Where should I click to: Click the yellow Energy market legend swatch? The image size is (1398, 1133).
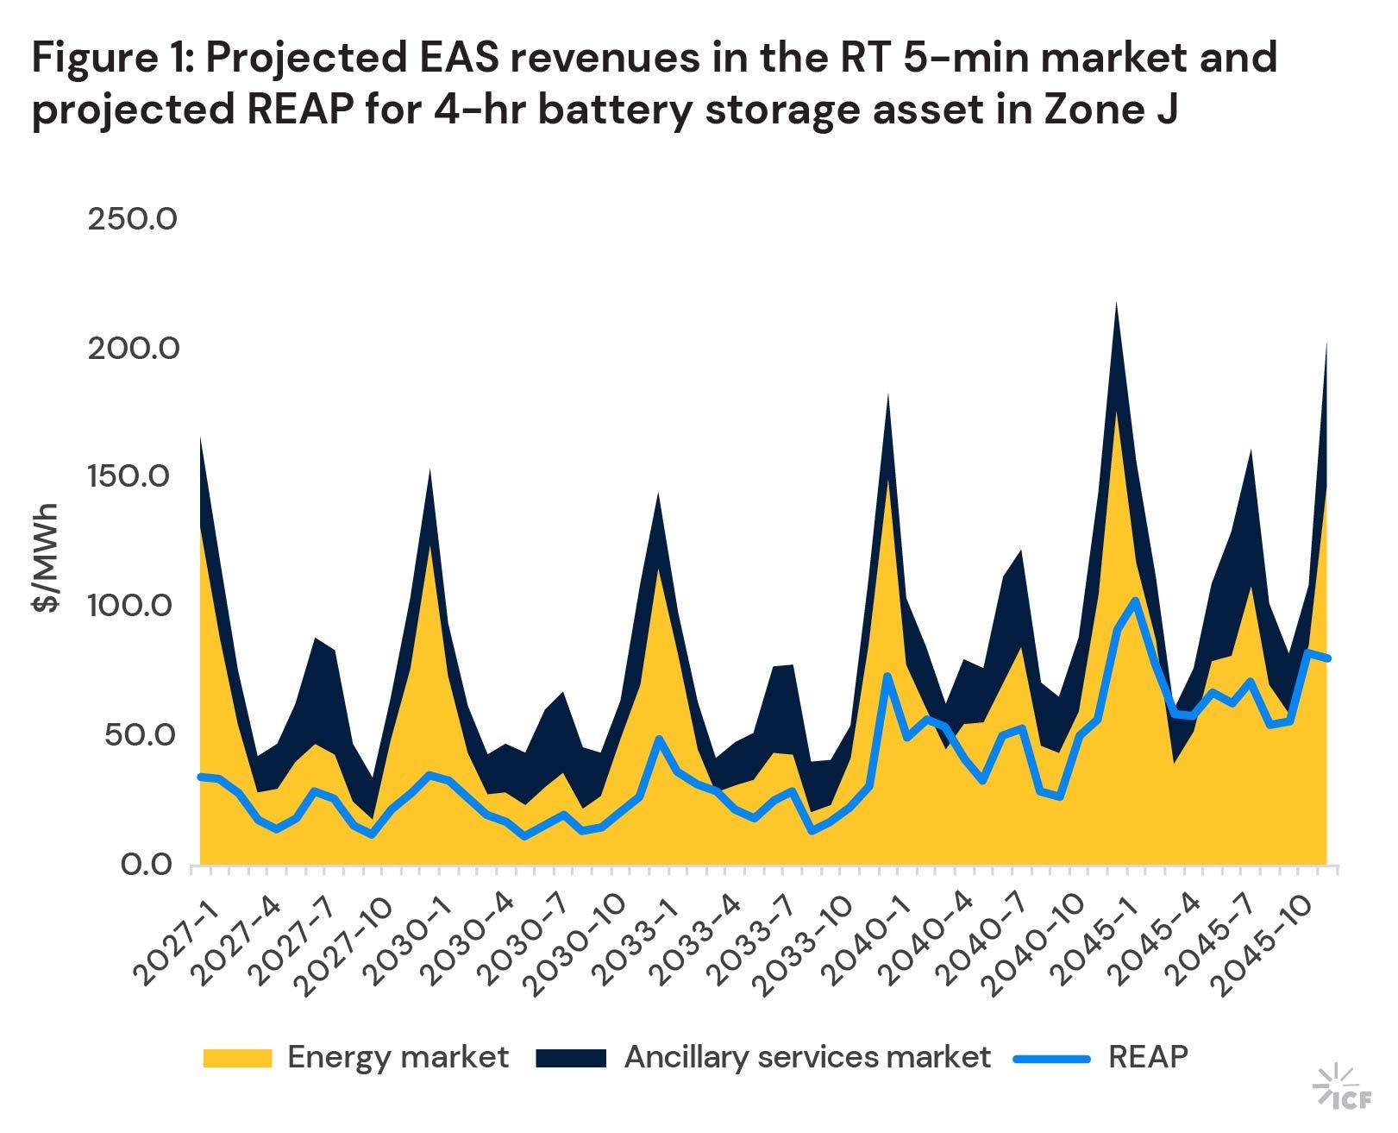(x=237, y=1057)
